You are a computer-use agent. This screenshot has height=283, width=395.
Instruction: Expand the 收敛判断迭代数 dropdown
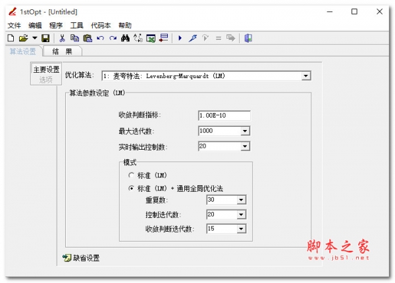(241, 229)
